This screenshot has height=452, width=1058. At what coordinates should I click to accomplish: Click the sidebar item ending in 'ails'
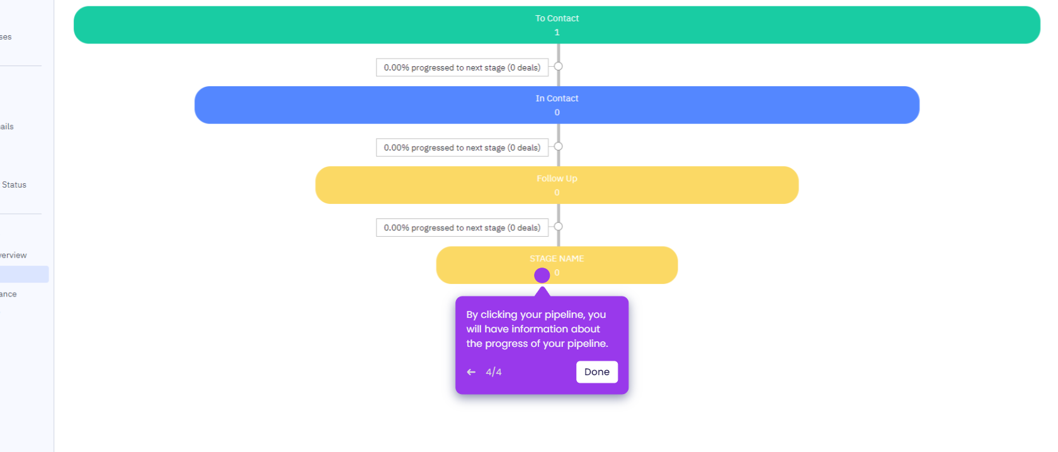[7, 126]
